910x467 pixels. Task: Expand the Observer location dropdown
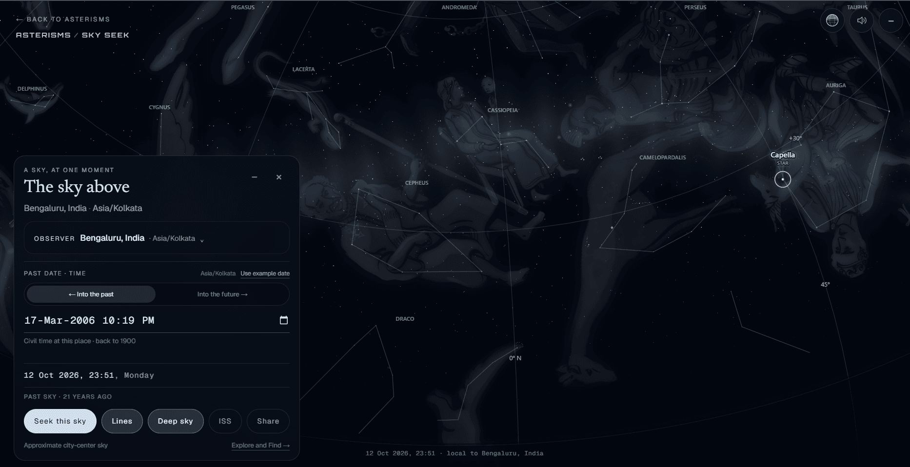(157, 238)
